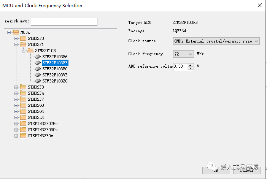Expand the STSPIN32F025x node

[16, 124]
